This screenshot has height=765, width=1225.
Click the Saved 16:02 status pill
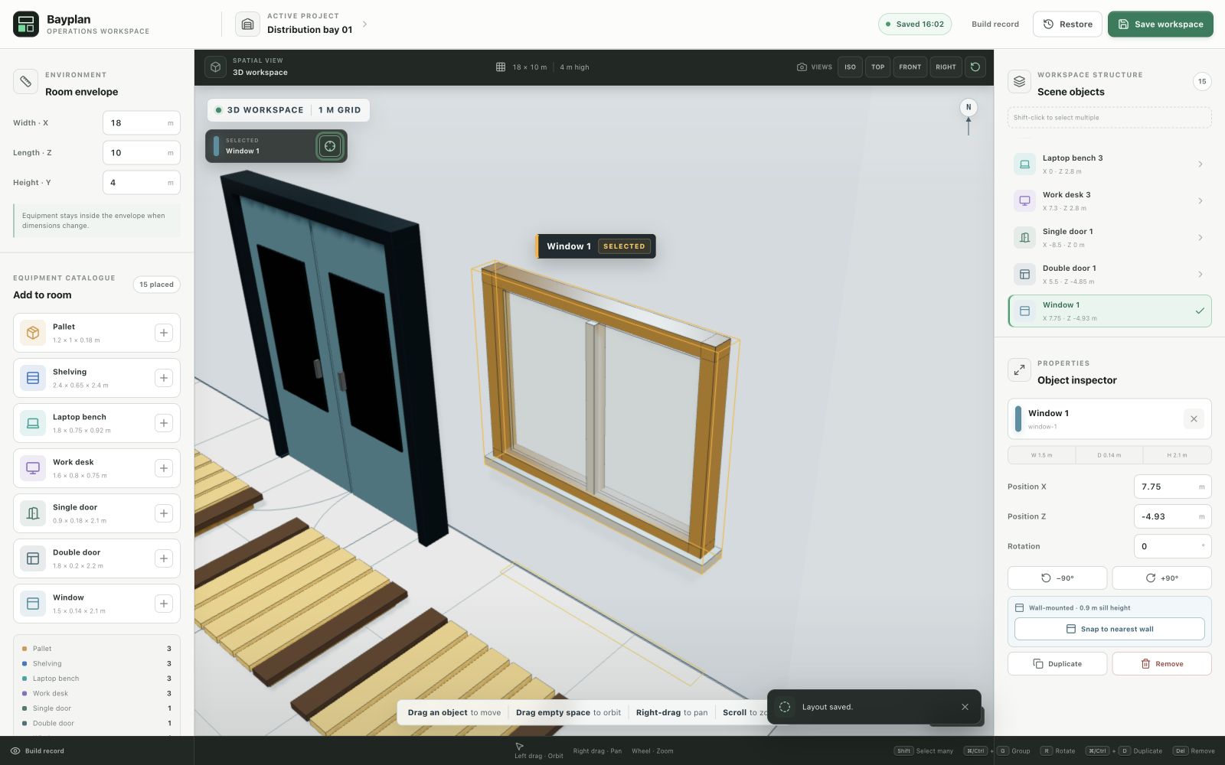click(x=914, y=24)
